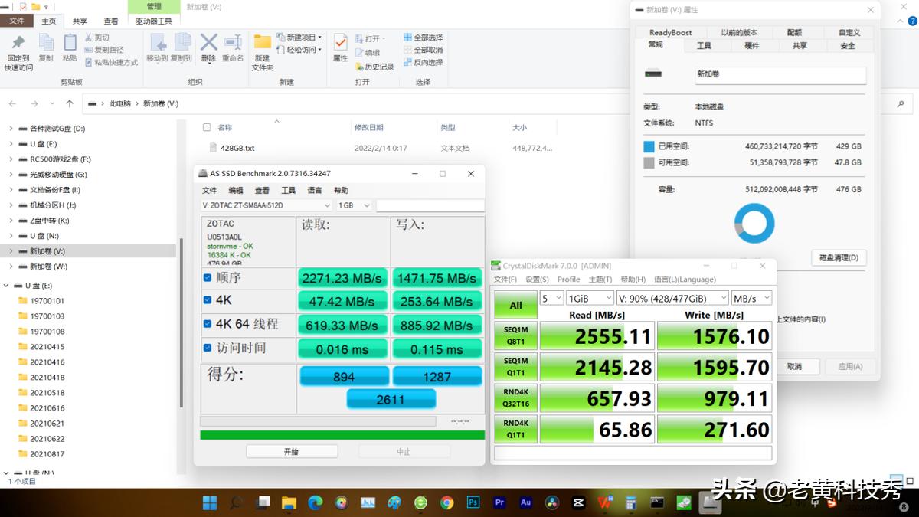This screenshot has width=919, height=517.
Task: Click Disk Cleanup button in properties
Action: pyautogui.click(x=838, y=257)
